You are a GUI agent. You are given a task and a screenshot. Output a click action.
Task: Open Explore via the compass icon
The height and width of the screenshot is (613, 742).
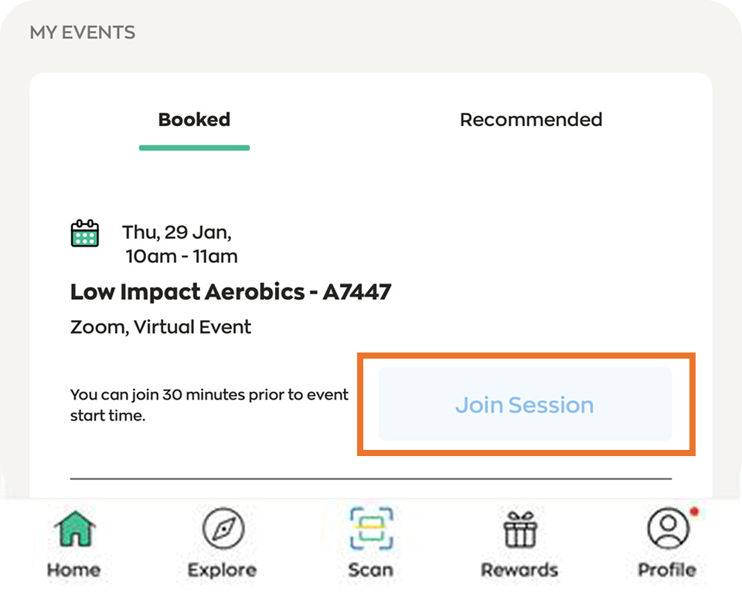point(223,530)
